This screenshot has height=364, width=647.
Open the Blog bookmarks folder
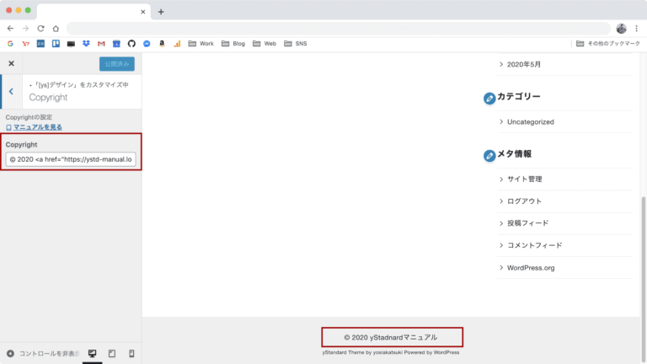coord(233,44)
